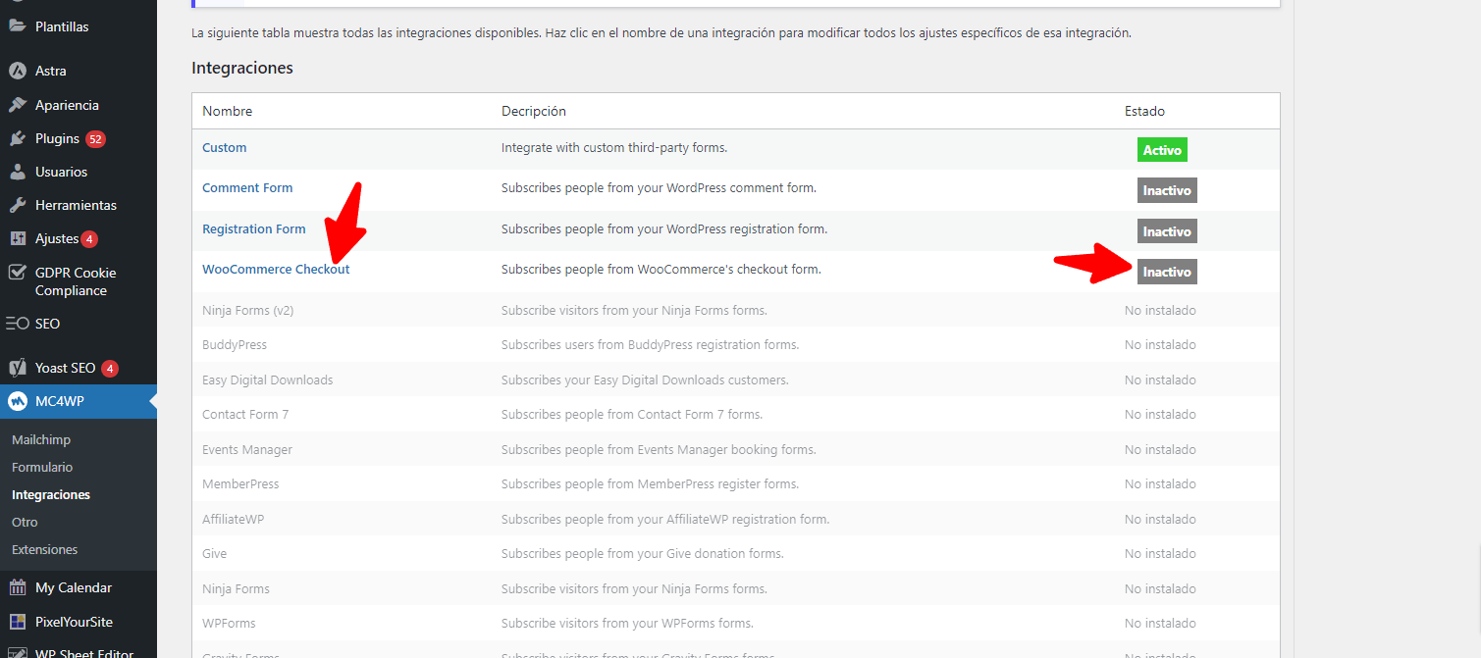The image size is (1481, 658).
Task: Click the Easy Digital Downloads row name
Action: click(268, 380)
